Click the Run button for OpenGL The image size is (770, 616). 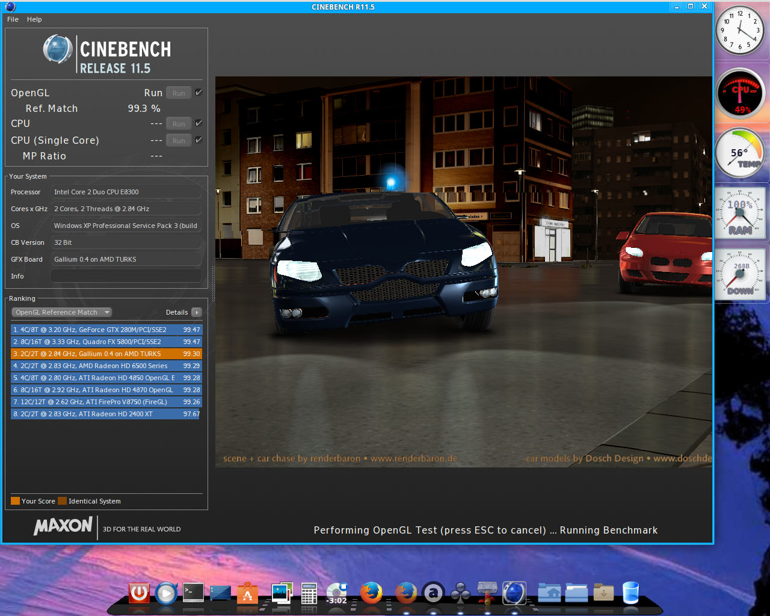tap(179, 93)
